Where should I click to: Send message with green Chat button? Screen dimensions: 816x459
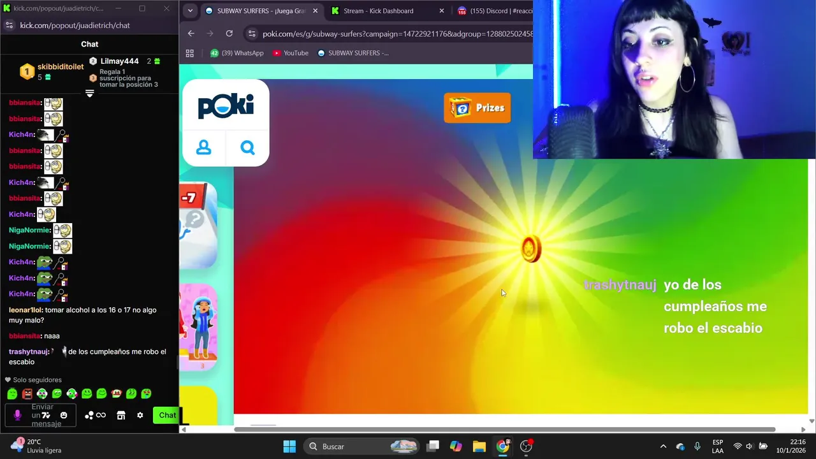click(167, 415)
